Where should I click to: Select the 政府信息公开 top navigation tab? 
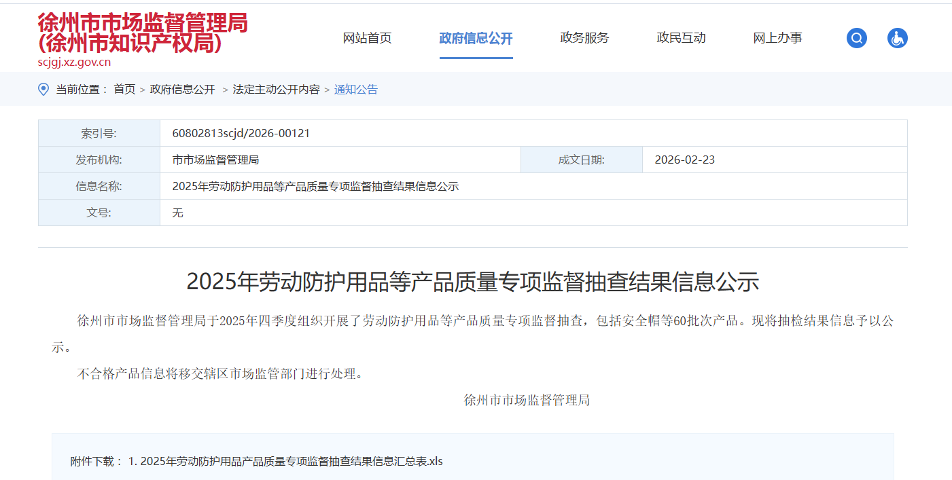(x=476, y=38)
